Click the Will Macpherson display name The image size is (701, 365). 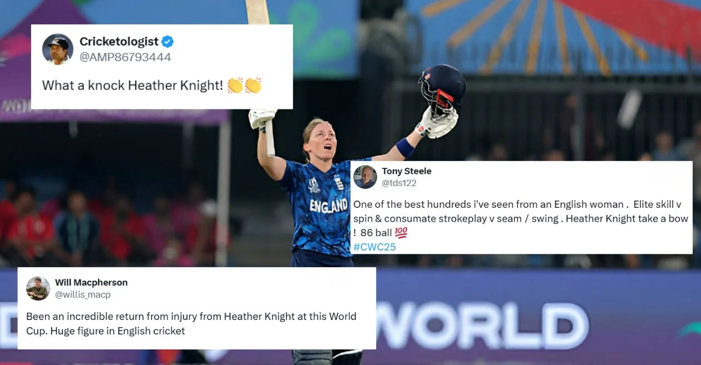click(91, 283)
